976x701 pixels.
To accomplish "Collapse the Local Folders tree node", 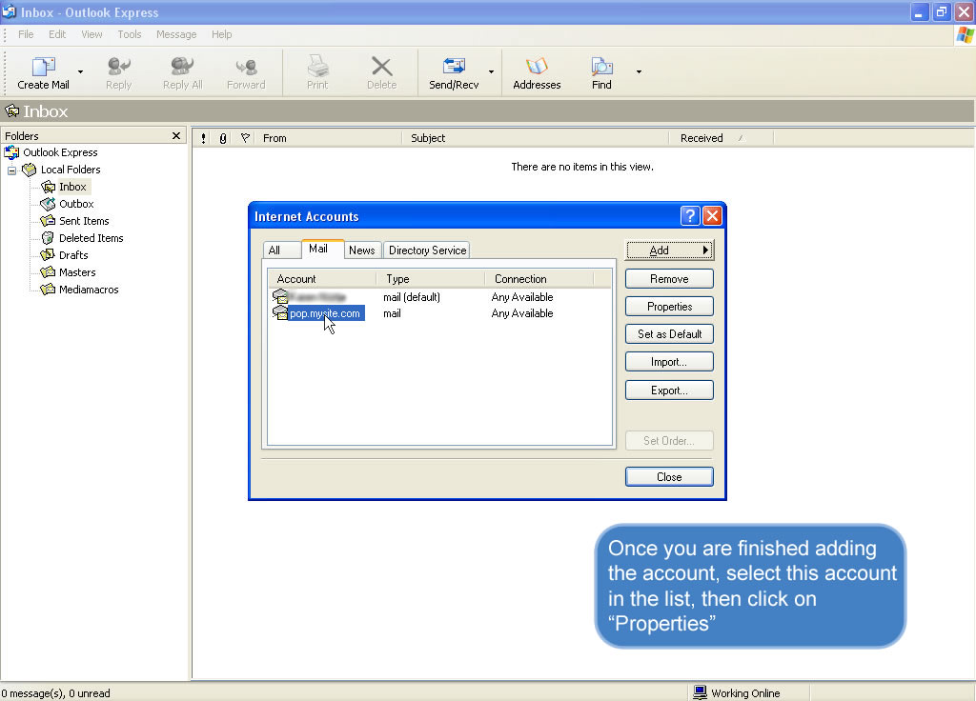I will click(12, 170).
